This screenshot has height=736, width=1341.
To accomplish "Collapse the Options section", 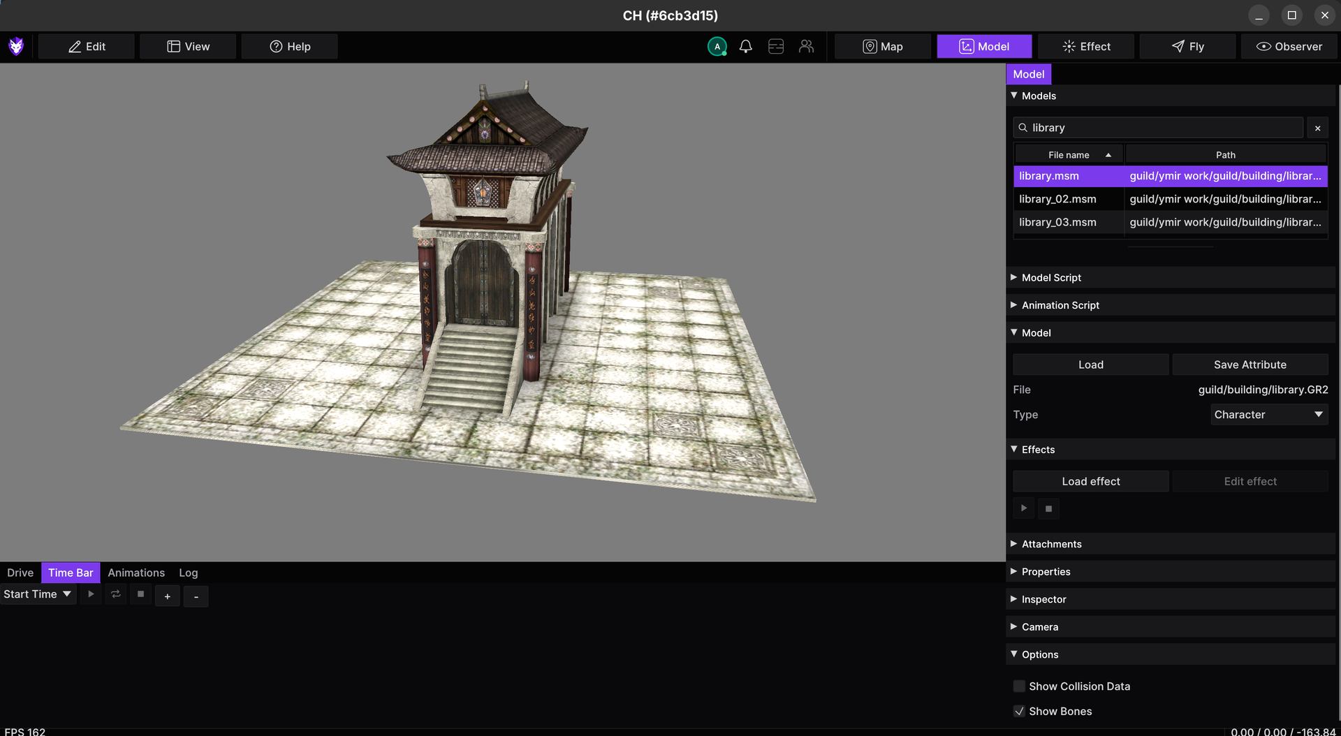I will point(1171,654).
